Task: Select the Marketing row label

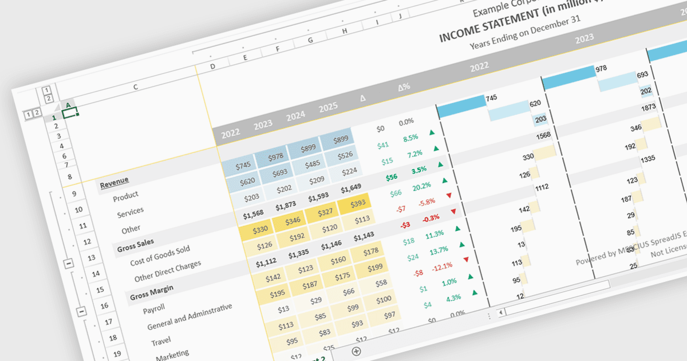Action: tap(172, 355)
